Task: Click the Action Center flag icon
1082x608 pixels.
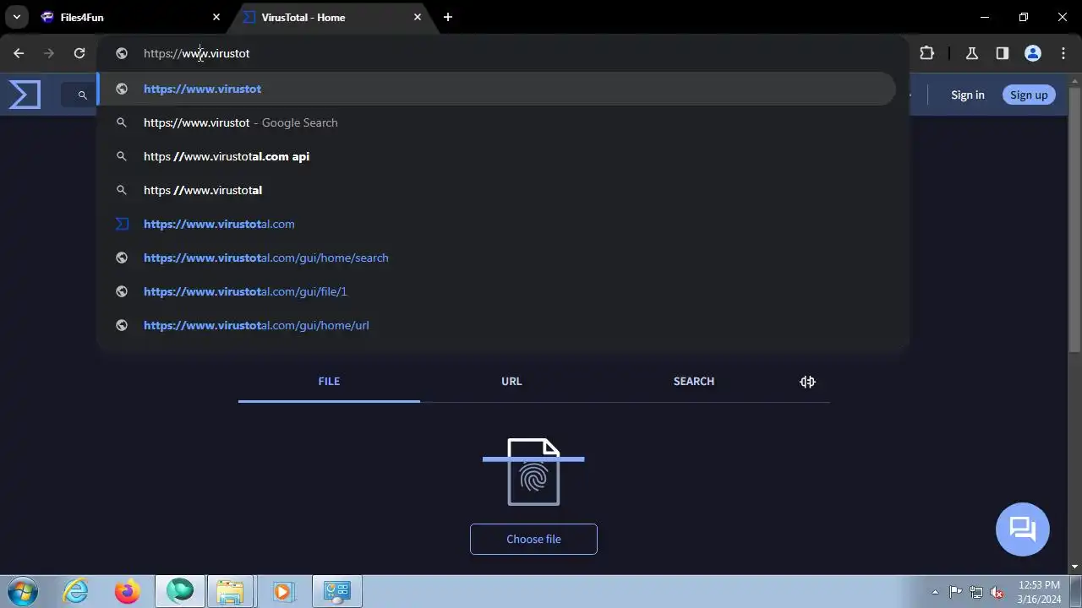Action: tap(956, 592)
